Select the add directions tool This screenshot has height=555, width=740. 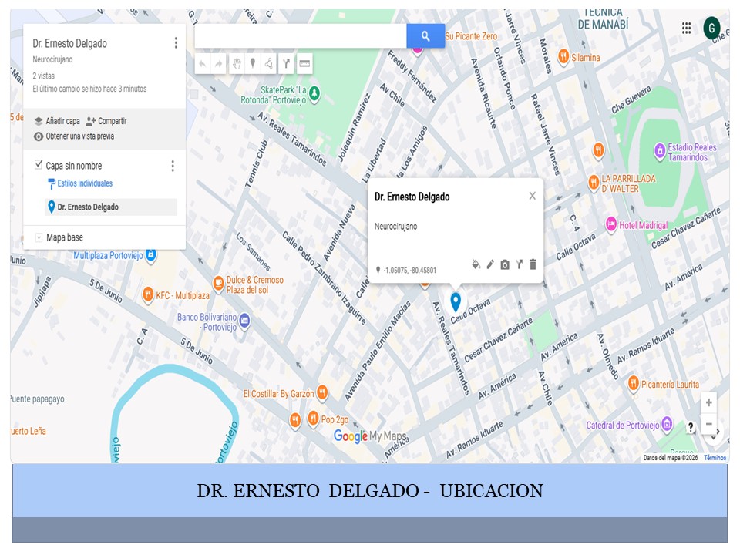(x=286, y=64)
